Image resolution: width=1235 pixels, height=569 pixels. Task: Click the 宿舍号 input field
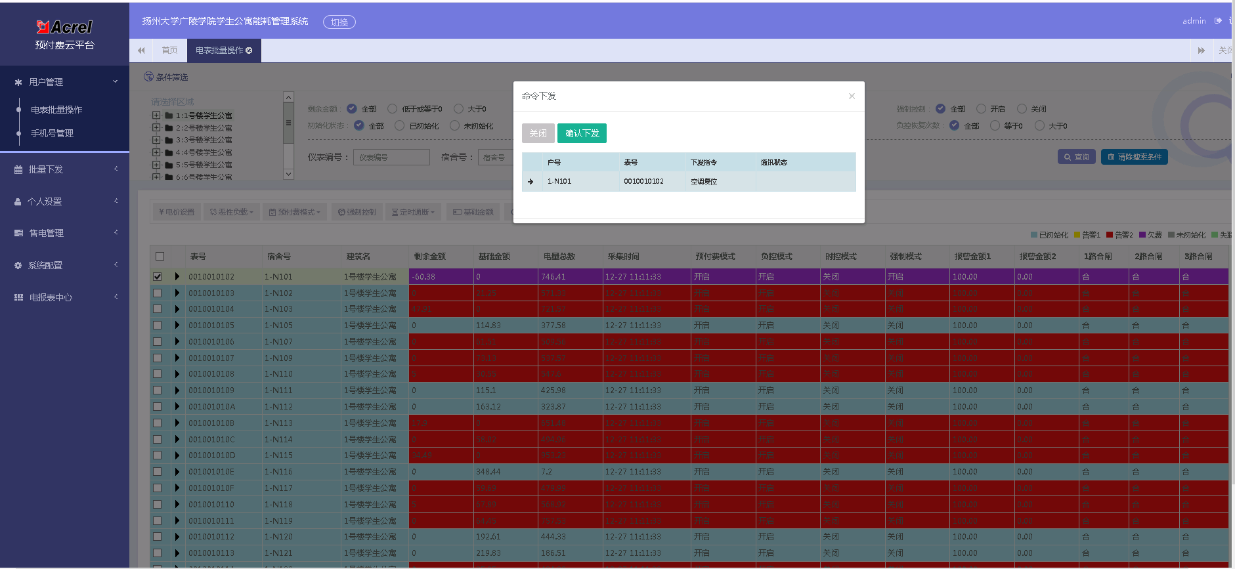coord(496,158)
